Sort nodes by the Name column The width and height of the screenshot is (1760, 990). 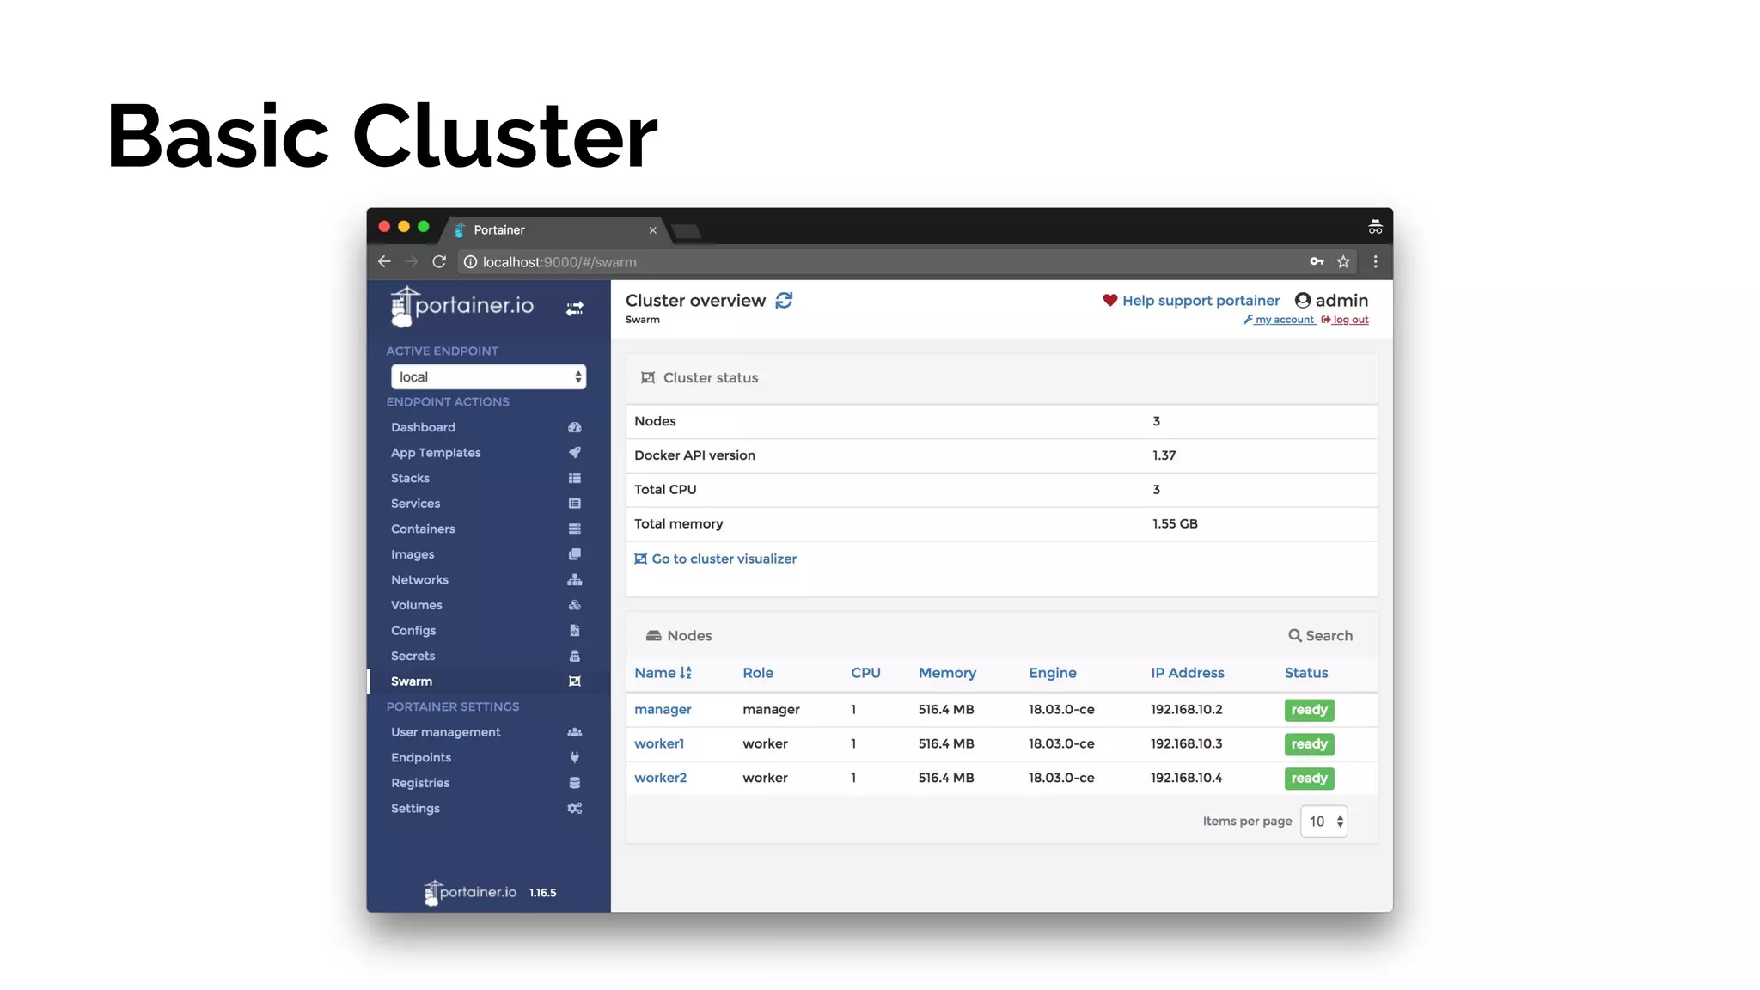pyautogui.click(x=663, y=673)
